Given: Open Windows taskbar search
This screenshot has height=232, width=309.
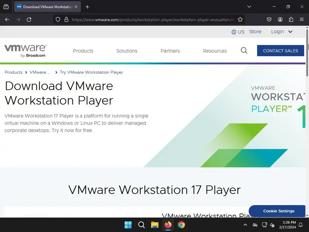Looking at the screenshot, I should click(x=142, y=225).
